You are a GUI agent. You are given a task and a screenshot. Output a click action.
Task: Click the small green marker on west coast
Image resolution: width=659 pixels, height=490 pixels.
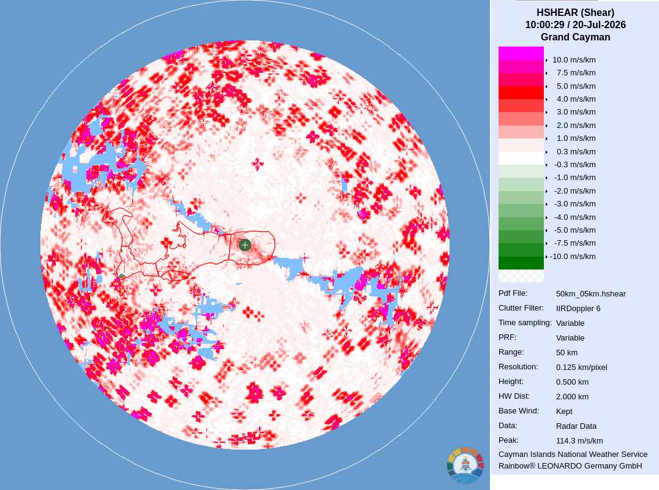point(121,276)
